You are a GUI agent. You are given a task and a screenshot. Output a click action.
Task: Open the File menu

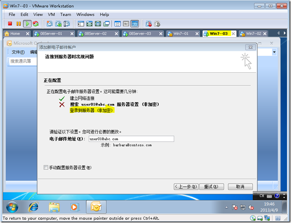point(12,15)
